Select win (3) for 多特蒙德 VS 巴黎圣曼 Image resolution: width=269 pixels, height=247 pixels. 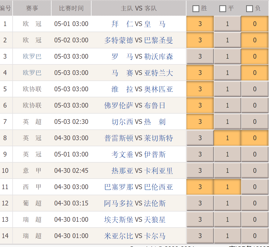(200, 40)
